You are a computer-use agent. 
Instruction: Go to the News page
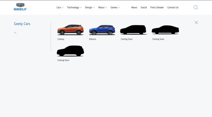click(x=134, y=7)
